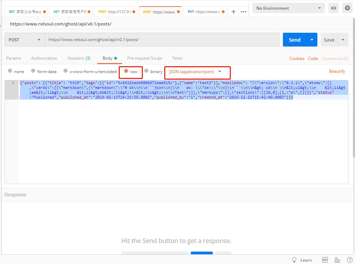Click line number 1 in editor gutter

pyautogui.click(x=13, y=83)
